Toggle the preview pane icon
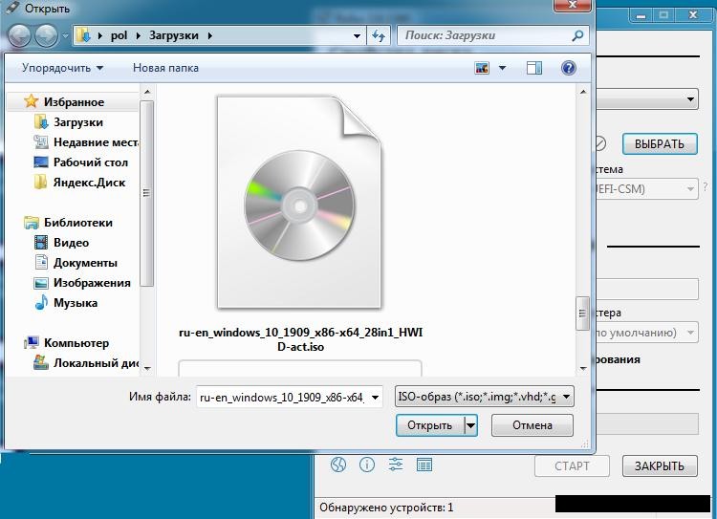The height and width of the screenshot is (519, 717). [534, 68]
